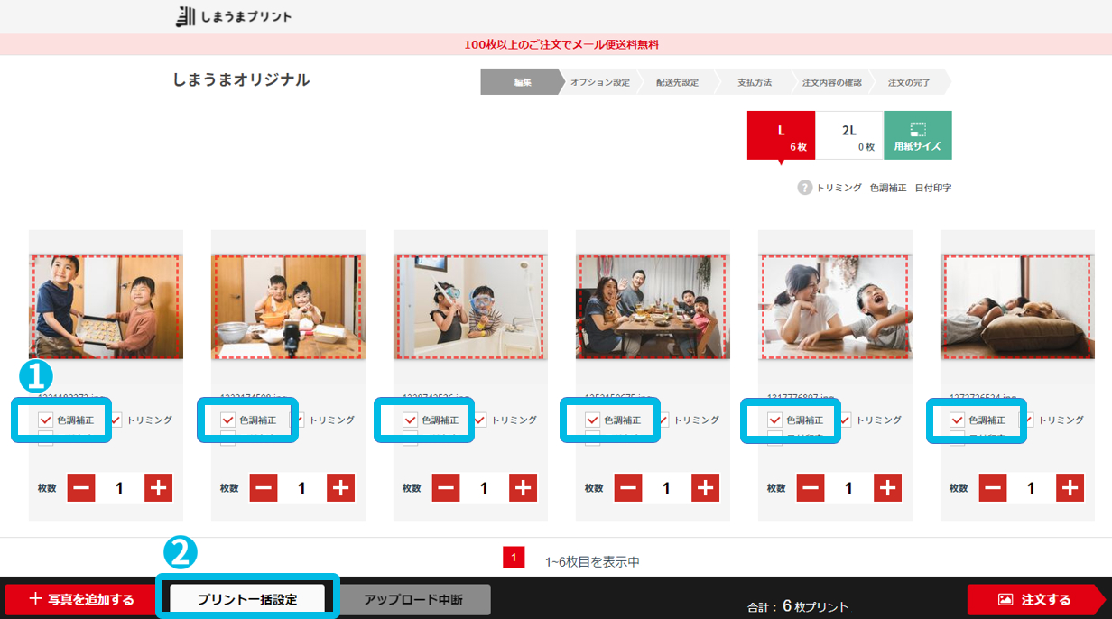Image resolution: width=1112 pixels, height=619 pixels.
Task: Click the 注文する order button
Action: (x=1034, y=599)
